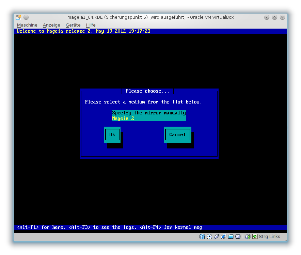Open the Geräte menu
Screen dimensions: 301x255
73,25
